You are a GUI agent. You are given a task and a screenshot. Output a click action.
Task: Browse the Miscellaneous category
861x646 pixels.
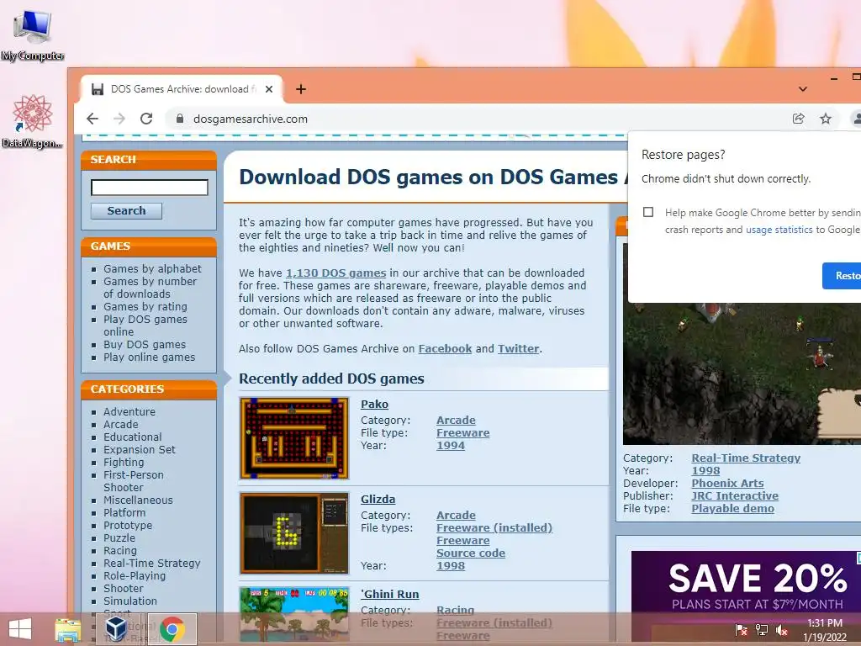coord(139,500)
